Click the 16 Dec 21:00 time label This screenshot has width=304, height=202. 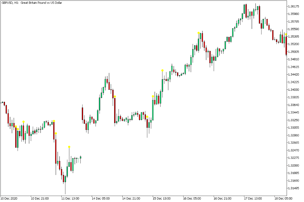[222, 199]
